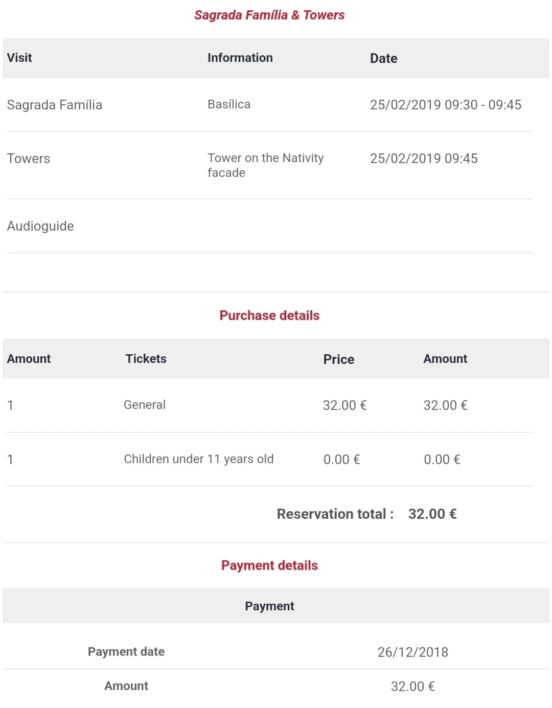Open the Payment details heading
Viewport: 552px width, 708px height.
point(269,565)
